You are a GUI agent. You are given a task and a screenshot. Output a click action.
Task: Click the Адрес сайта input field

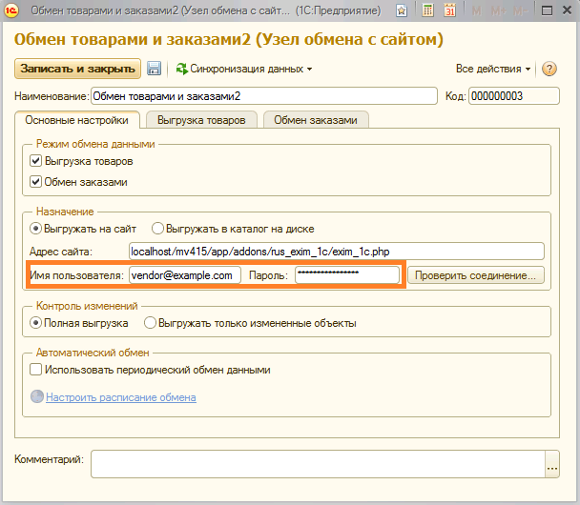click(336, 252)
